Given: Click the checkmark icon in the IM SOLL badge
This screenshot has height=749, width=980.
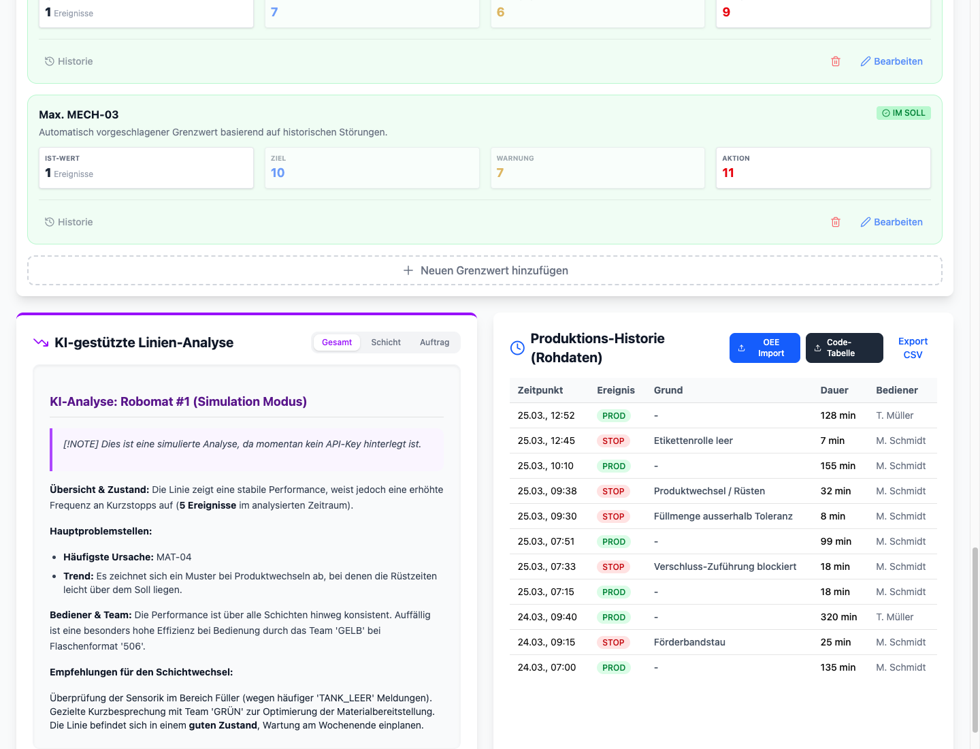Looking at the screenshot, I should tap(885, 113).
